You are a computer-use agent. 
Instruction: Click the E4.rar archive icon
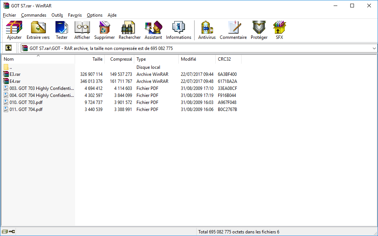point(6,81)
